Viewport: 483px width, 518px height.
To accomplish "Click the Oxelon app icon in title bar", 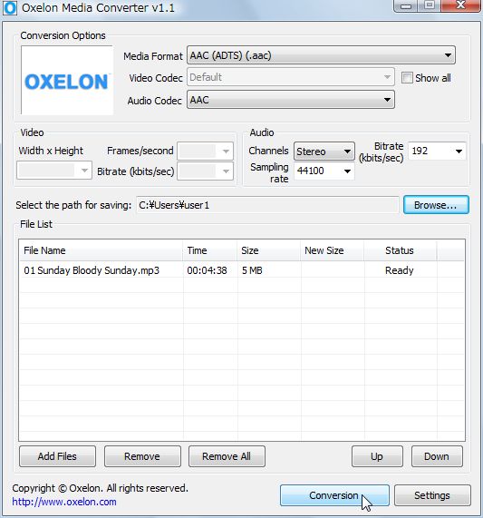I will [x=10, y=8].
